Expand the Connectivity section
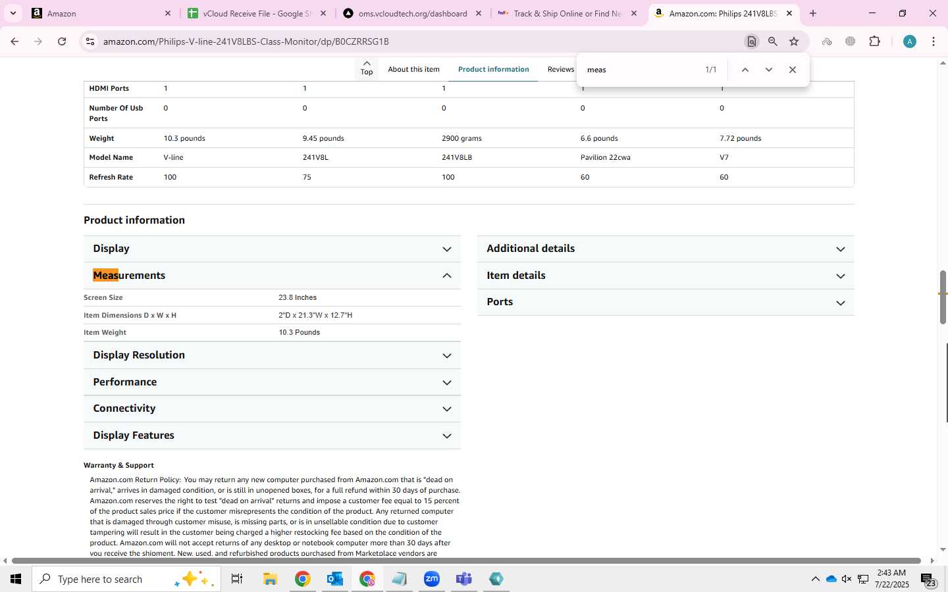This screenshot has height=592, width=948. 272,408
